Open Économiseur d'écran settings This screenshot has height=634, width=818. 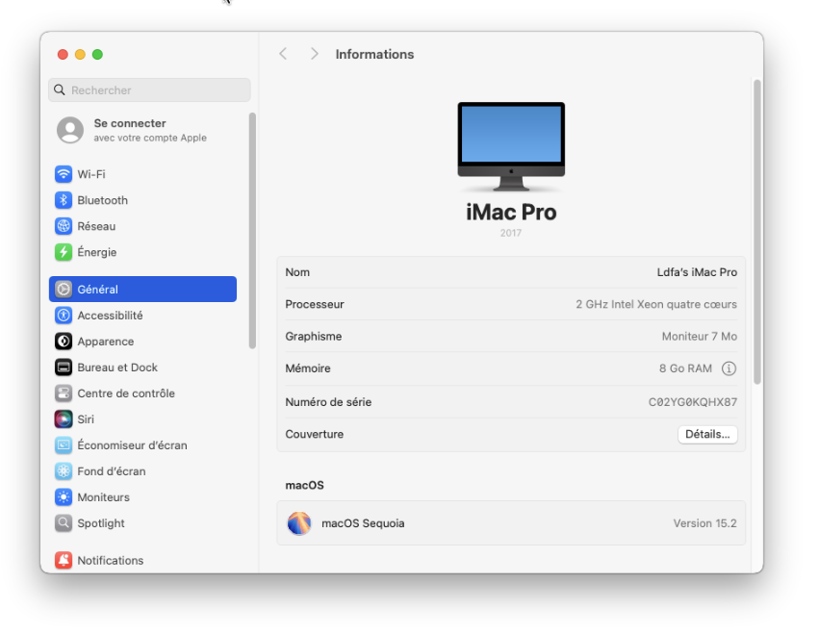point(142,445)
